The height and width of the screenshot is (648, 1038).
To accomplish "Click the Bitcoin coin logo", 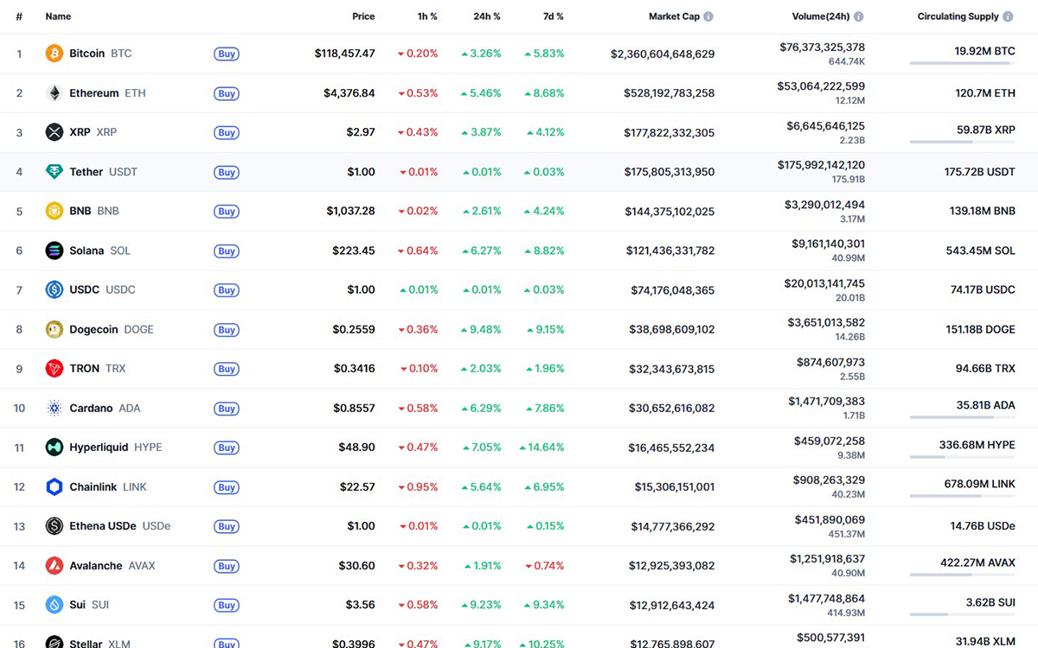I will [53, 53].
